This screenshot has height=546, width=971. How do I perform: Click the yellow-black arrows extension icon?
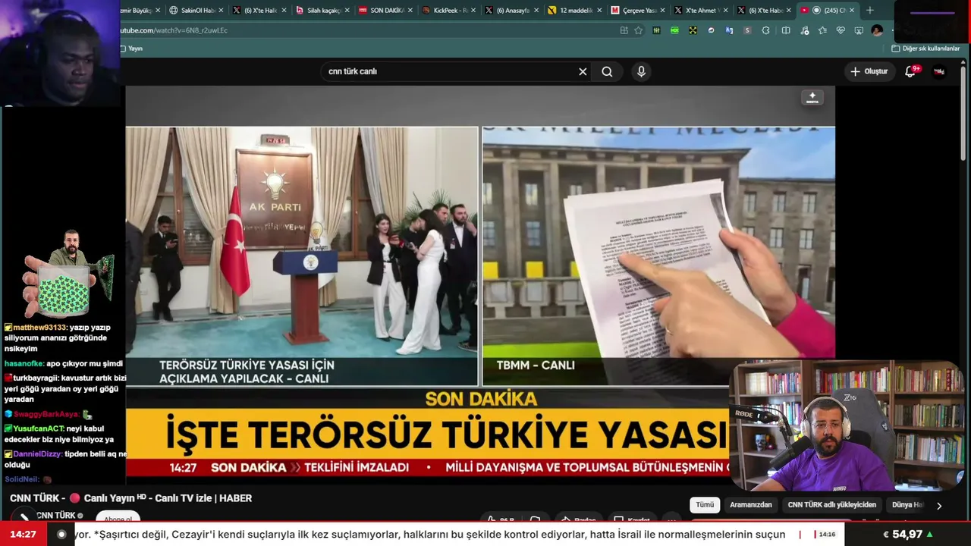point(693,30)
